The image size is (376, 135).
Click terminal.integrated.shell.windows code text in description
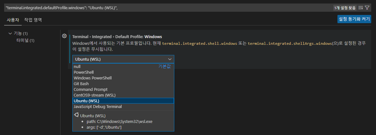tap(200, 44)
